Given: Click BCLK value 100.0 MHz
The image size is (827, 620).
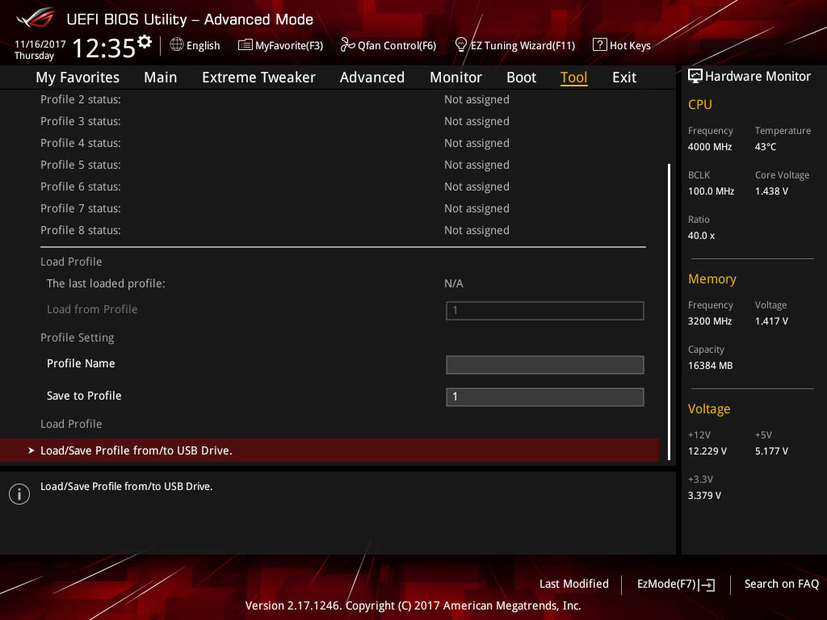Looking at the screenshot, I should pyautogui.click(x=711, y=191).
